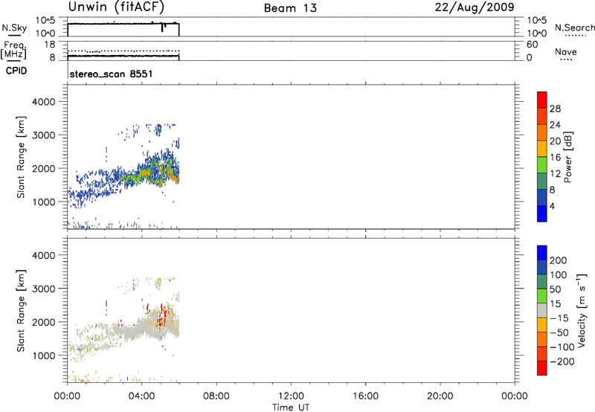Click the red swatch at velocity colorbar bottom
Image resolution: width=595 pixels, height=412 pixels.
(x=542, y=368)
